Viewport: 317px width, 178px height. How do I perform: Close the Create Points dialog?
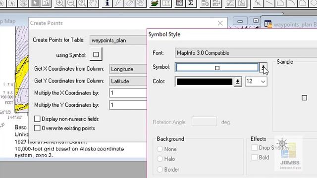(x=220, y=23)
